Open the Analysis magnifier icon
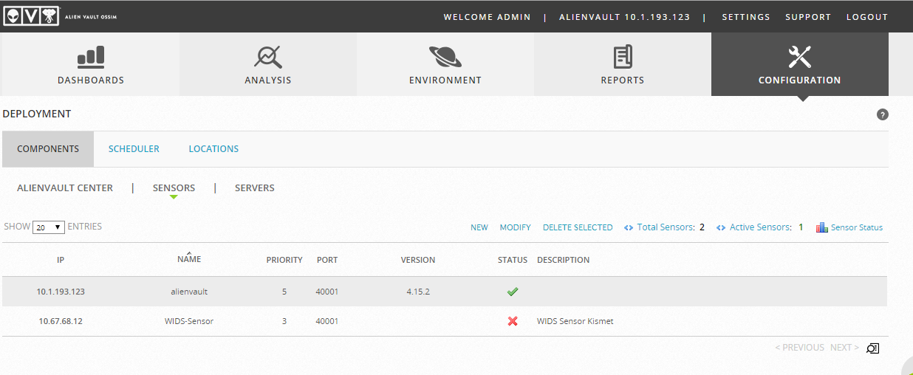 tap(268, 57)
